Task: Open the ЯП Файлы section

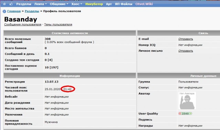Action: point(123,4)
